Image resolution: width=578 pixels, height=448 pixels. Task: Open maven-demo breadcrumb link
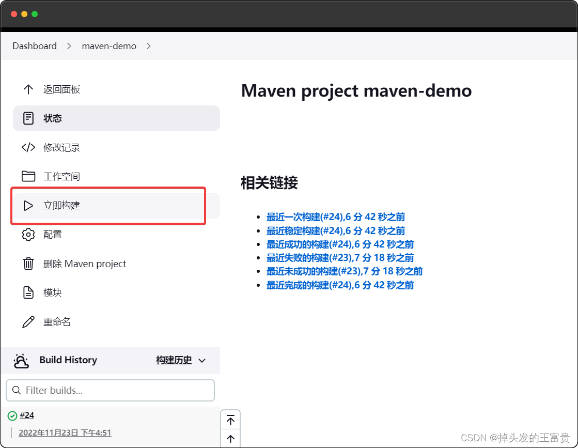(109, 46)
